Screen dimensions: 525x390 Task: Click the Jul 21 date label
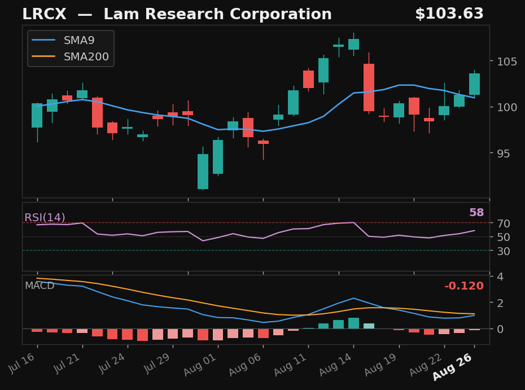click(x=67, y=363)
